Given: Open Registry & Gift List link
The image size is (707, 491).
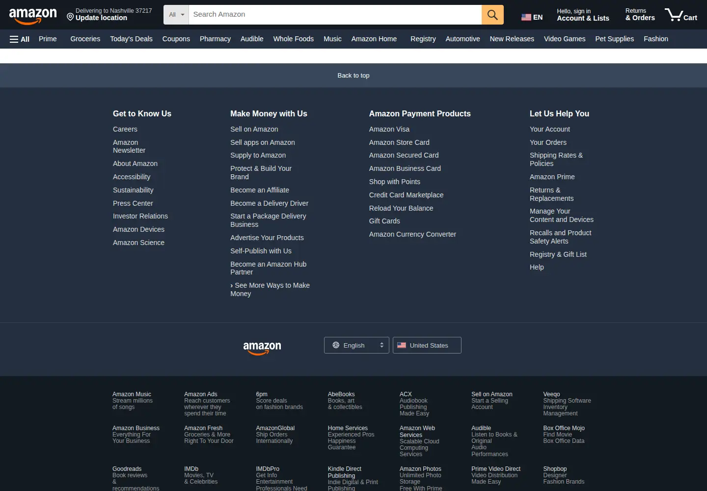Looking at the screenshot, I should [558, 254].
